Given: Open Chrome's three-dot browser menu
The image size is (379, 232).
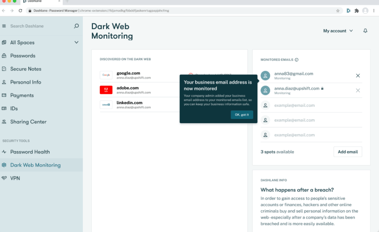Looking at the screenshot, I should [374, 10].
